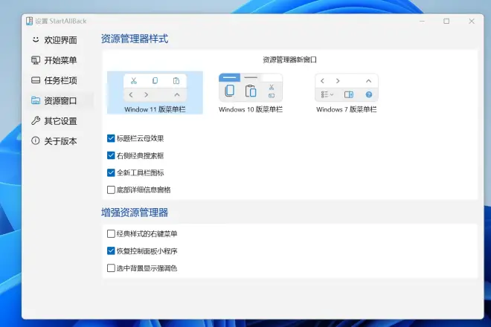Click the 增强资源管理器 section title
This screenshot has height=327, width=491.
tap(135, 213)
